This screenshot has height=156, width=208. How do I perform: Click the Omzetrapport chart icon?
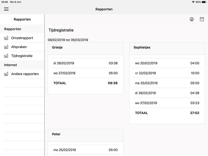click(x=6, y=38)
